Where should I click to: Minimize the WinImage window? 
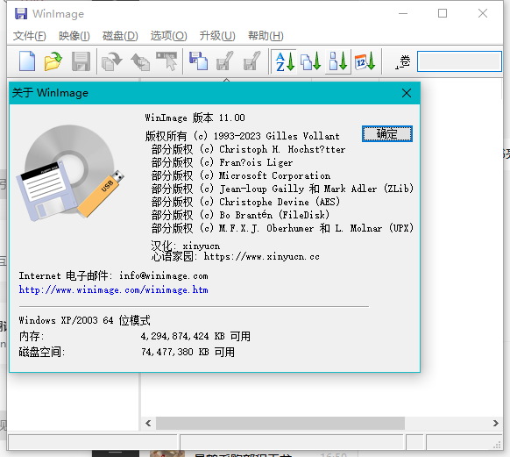(403, 14)
